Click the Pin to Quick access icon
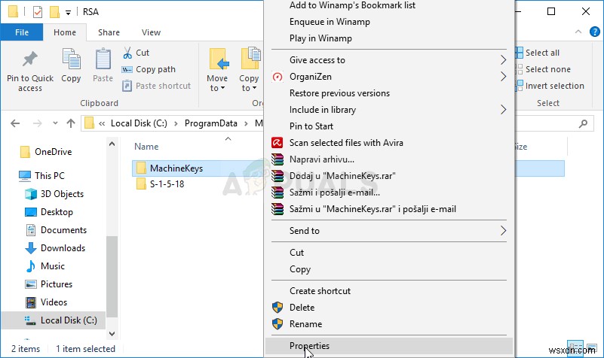604x358 pixels. [x=29, y=59]
